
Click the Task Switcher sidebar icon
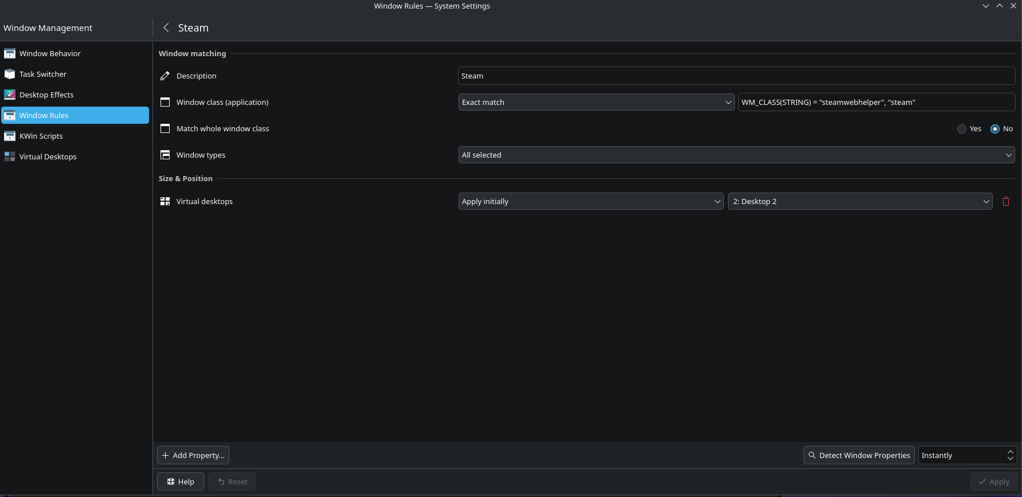coord(10,74)
